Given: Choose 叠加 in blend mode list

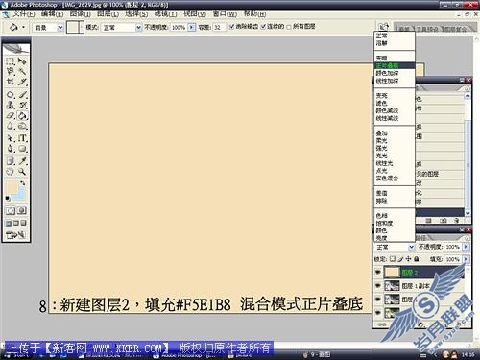Looking at the screenshot, I should tap(381, 133).
